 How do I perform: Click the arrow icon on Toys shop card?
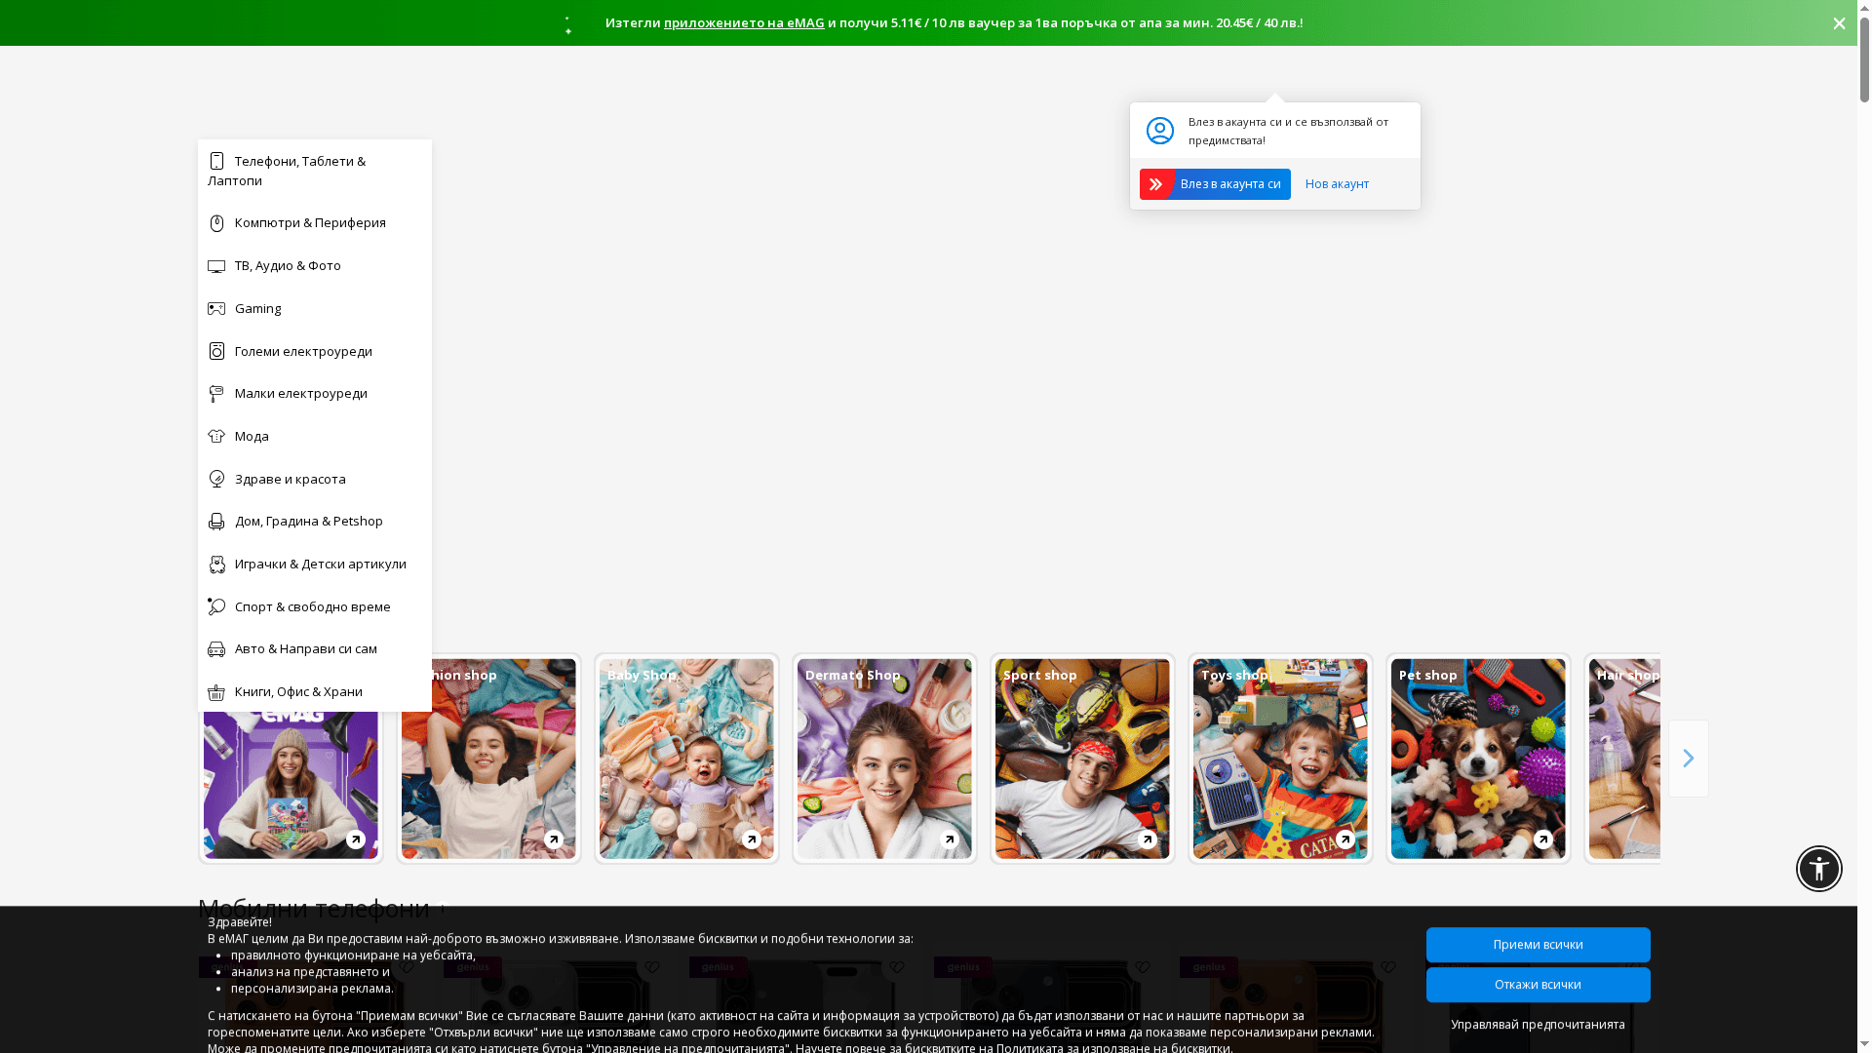(1345, 839)
